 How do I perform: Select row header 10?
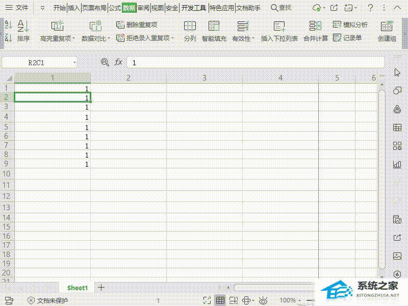(7, 173)
